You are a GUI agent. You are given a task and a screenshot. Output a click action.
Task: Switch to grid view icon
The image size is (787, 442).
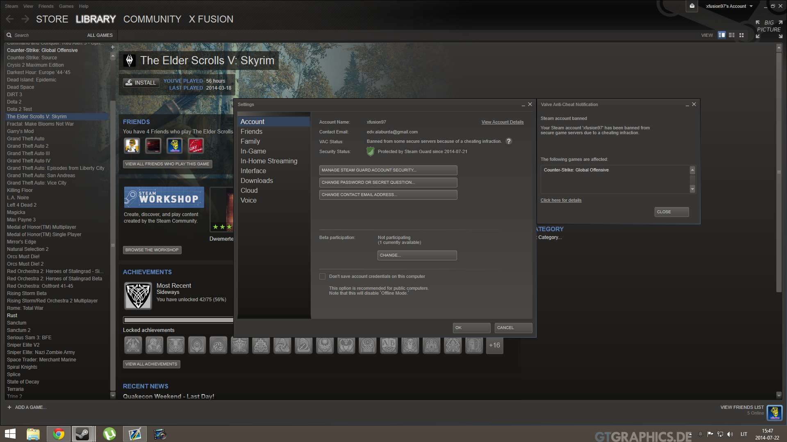742,35
